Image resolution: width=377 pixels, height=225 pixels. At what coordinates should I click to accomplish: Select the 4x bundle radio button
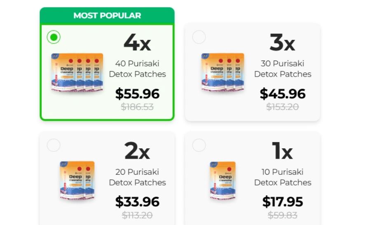[54, 37]
